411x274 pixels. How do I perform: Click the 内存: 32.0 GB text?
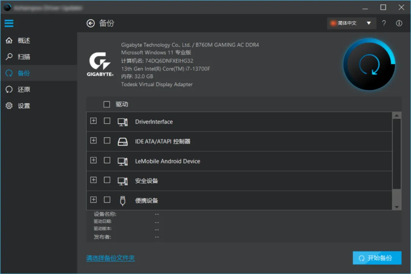pyautogui.click(x=137, y=76)
